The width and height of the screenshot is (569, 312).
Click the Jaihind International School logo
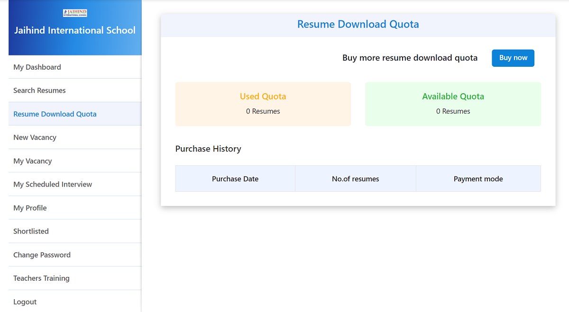point(74,13)
